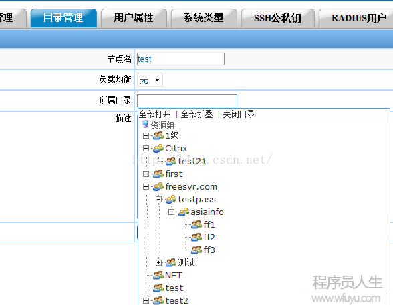Screen dimensions: 393x305
Task: Click the group icon beside ff1
Action: coord(196,224)
